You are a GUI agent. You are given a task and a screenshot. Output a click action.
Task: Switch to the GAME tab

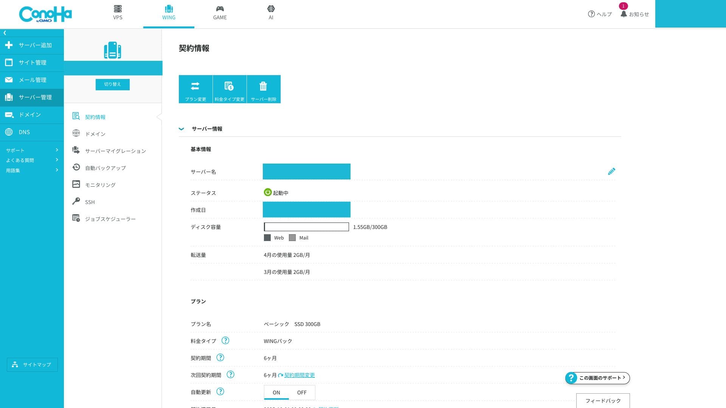(220, 12)
